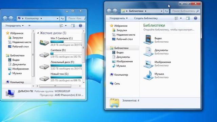217x122 pixels.
Task: Go forward in the Компьютер window
Action: (11, 18)
